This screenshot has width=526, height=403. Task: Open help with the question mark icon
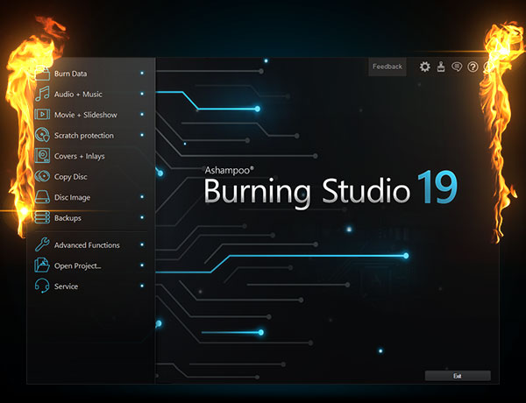pos(473,67)
